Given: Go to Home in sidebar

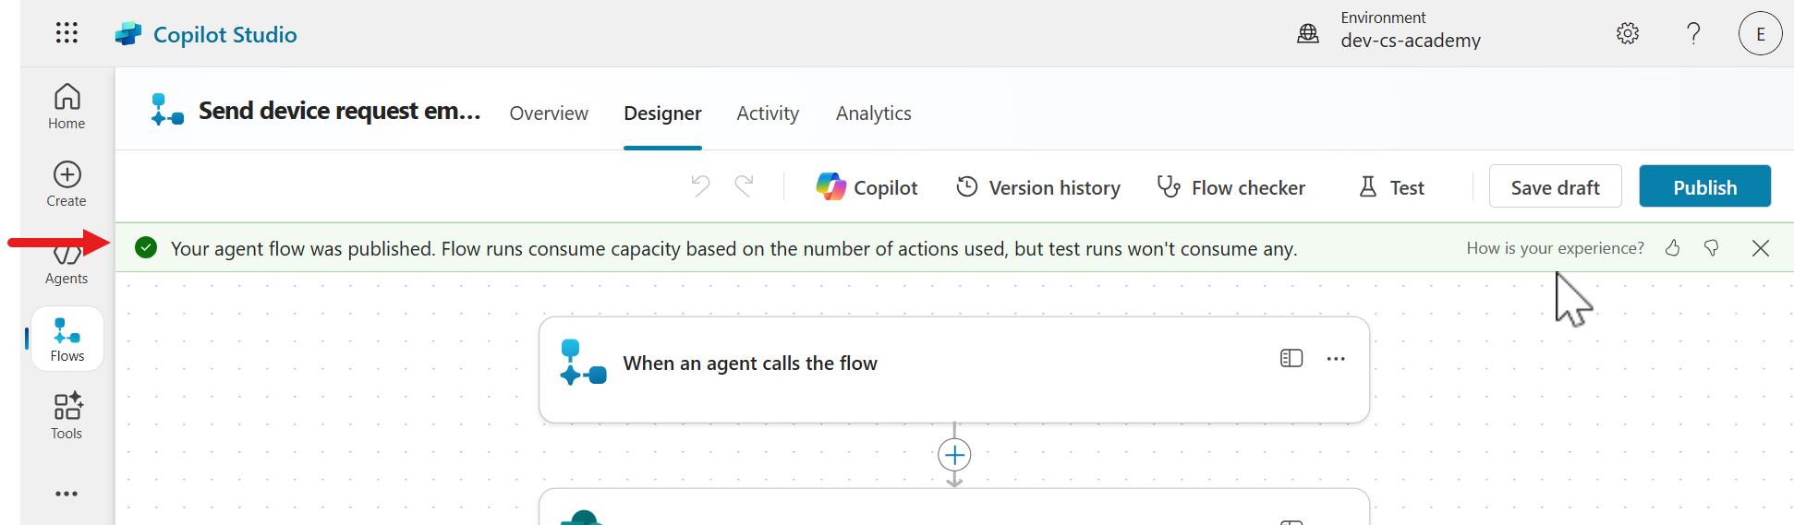Looking at the screenshot, I should (67, 106).
